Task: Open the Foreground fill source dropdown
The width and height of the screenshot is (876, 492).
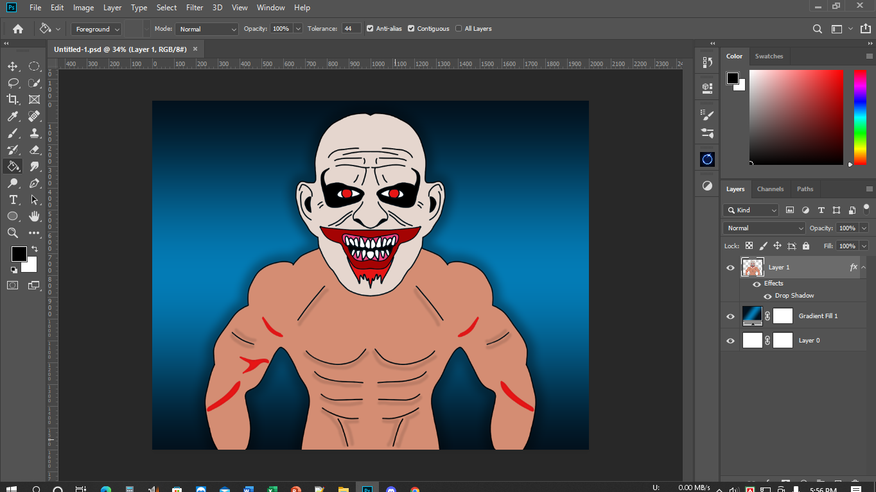Action: coord(96,29)
